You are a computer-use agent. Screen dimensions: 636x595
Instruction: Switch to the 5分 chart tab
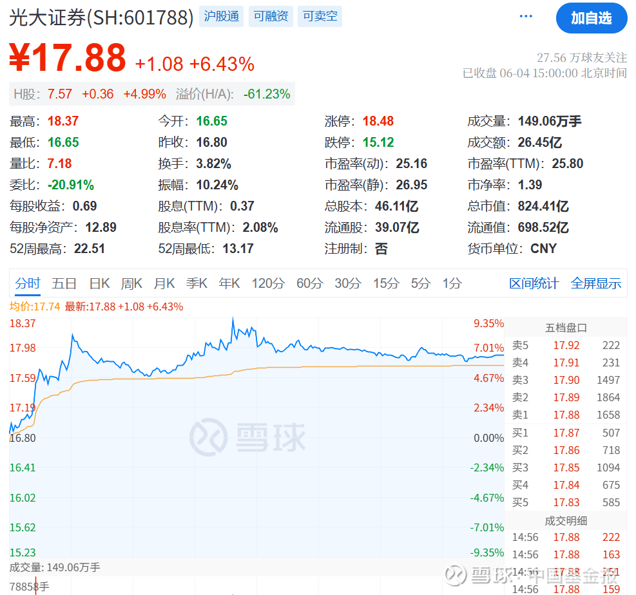(x=420, y=283)
